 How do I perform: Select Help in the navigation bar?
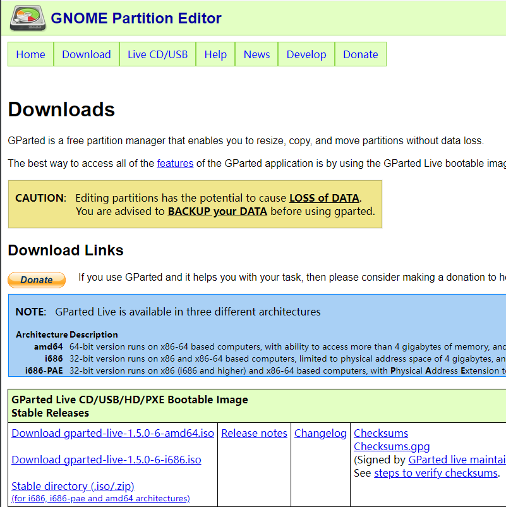pyautogui.click(x=215, y=54)
